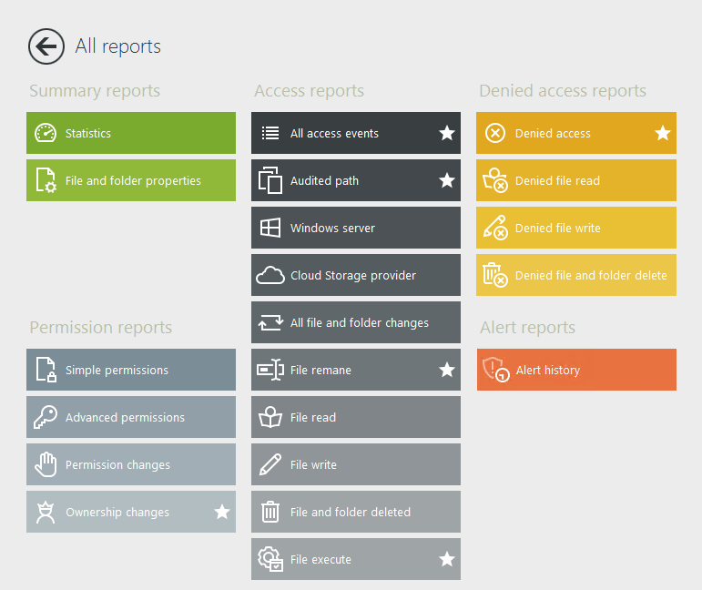This screenshot has height=590, width=702.
Task: Toggle favorite star on Denied access
Action: [663, 133]
